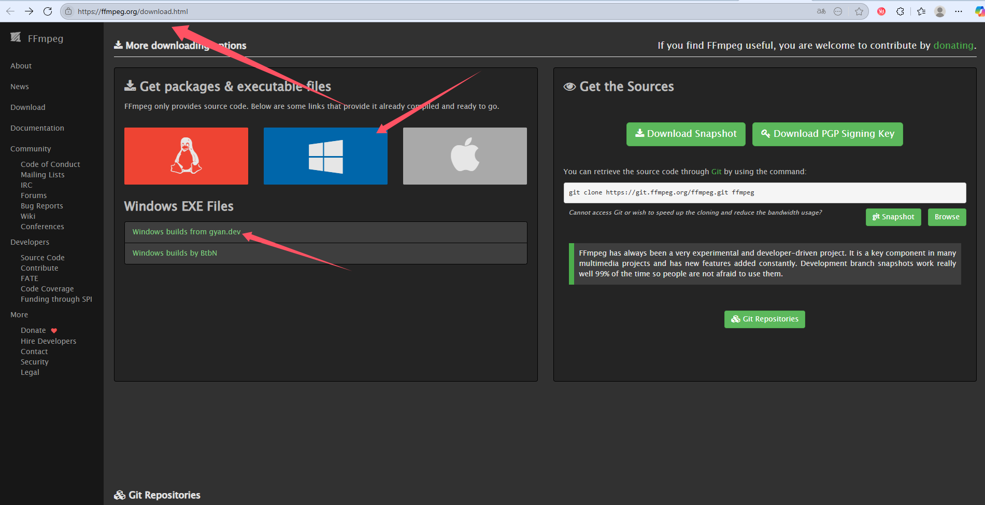
Task: Bookmark this page with star icon
Action: 859,11
